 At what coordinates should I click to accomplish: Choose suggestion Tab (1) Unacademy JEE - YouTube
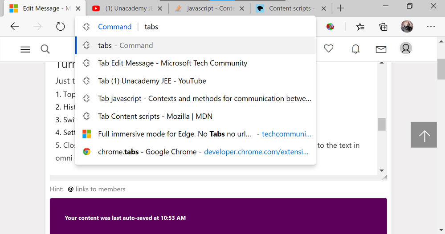(x=196, y=81)
